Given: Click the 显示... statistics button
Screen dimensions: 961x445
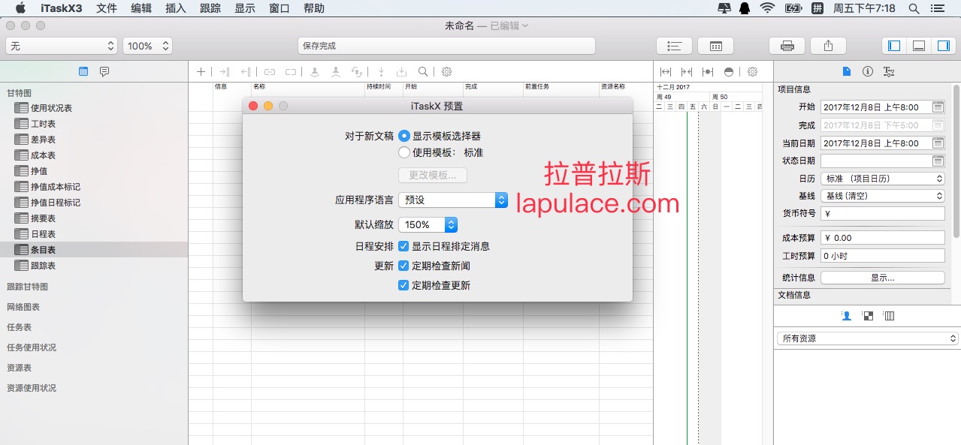Looking at the screenshot, I should pos(882,278).
